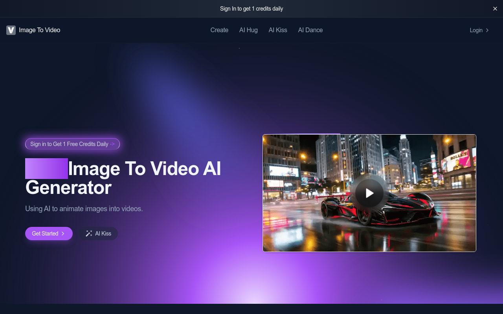Go to AI Hug page

(x=248, y=30)
